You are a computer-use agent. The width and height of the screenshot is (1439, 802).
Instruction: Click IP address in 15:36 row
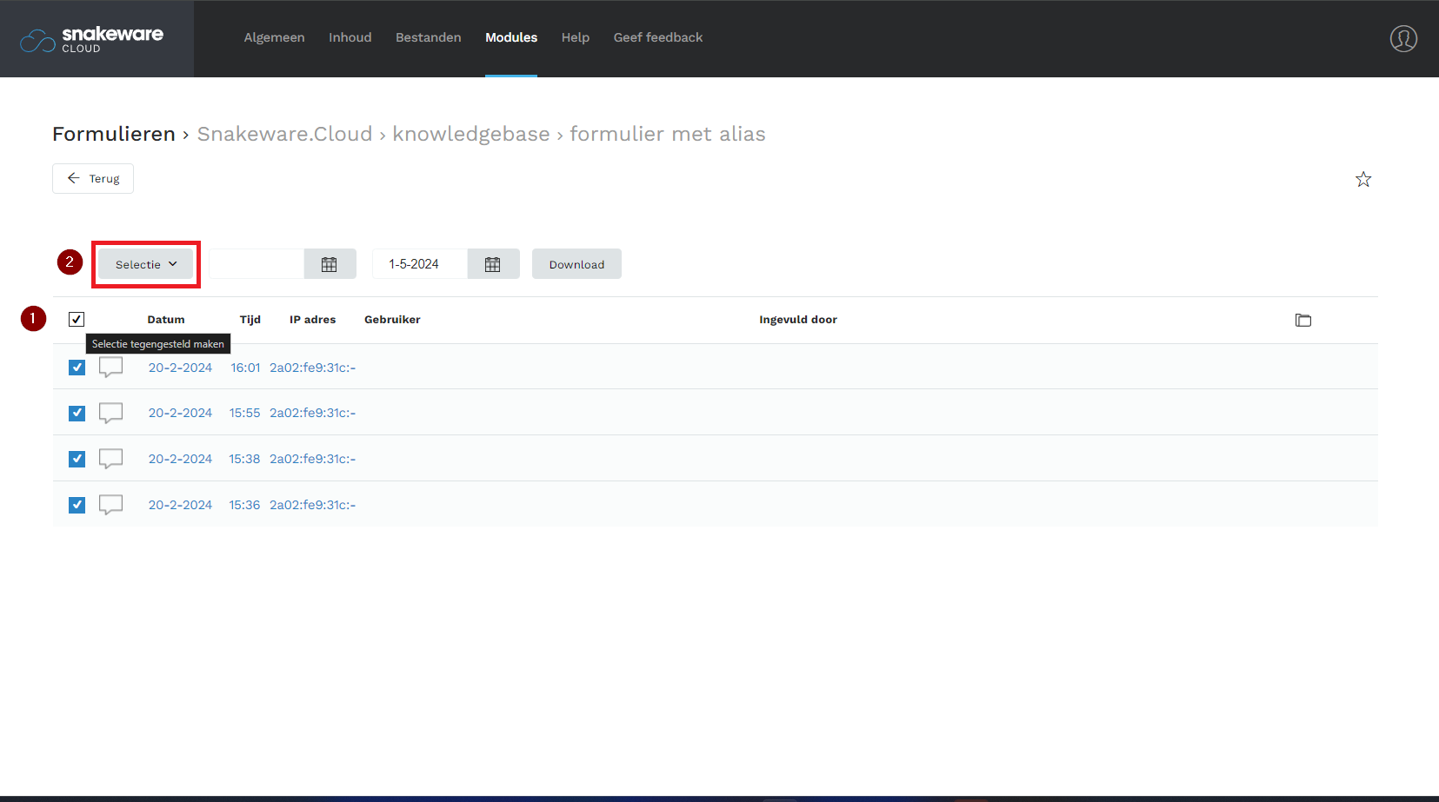tap(313, 505)
